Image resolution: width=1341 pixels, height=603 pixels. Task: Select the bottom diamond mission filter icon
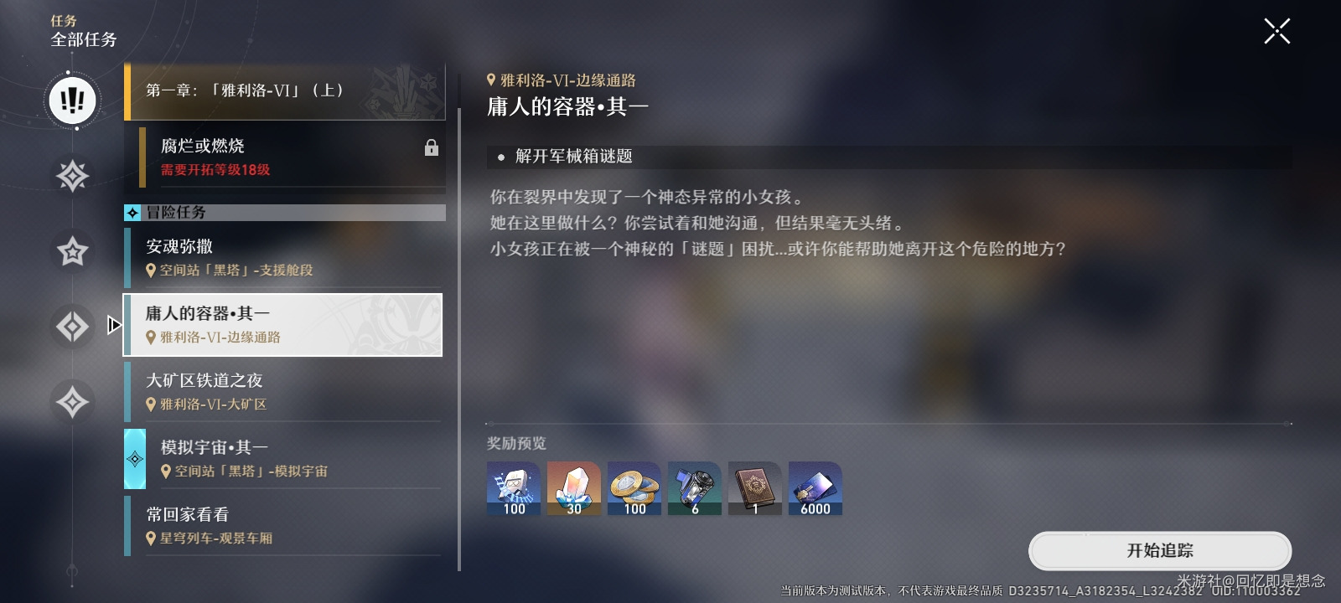[x=73, y=402]
